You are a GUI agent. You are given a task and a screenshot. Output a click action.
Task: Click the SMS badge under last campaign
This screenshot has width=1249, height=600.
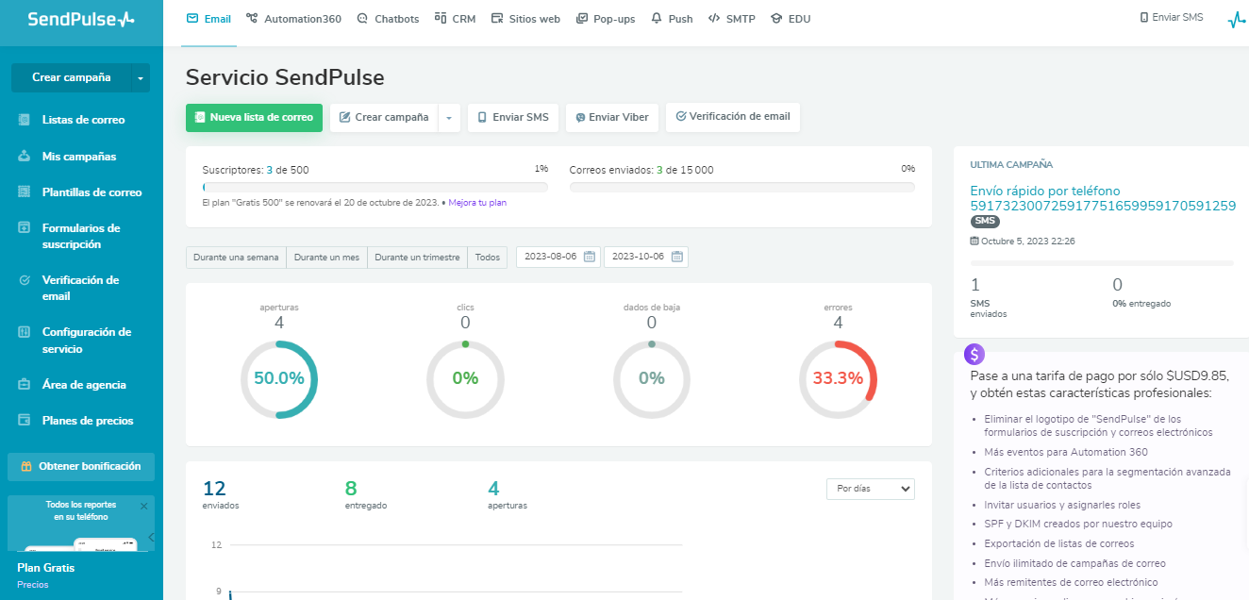(x=984, y=221)
